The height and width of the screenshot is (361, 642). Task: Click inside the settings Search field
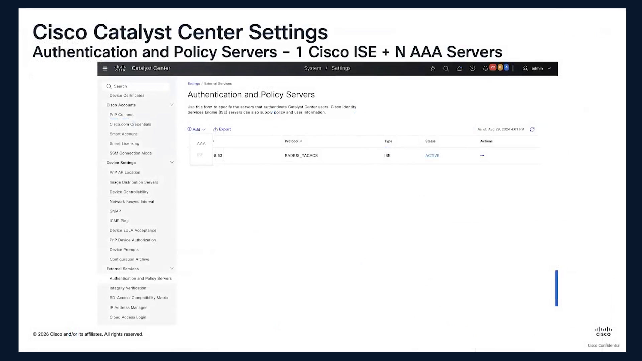(x=135, y=86)
